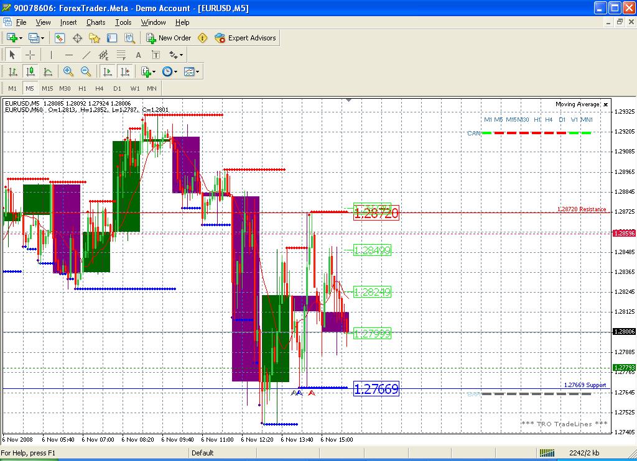Viewport: 637px width, 461px height.
Task: Select the Crosshair tool
Action: click(x=29, y=55)
